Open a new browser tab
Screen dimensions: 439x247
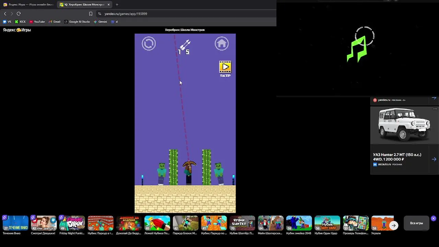click(x=117, y=4)
